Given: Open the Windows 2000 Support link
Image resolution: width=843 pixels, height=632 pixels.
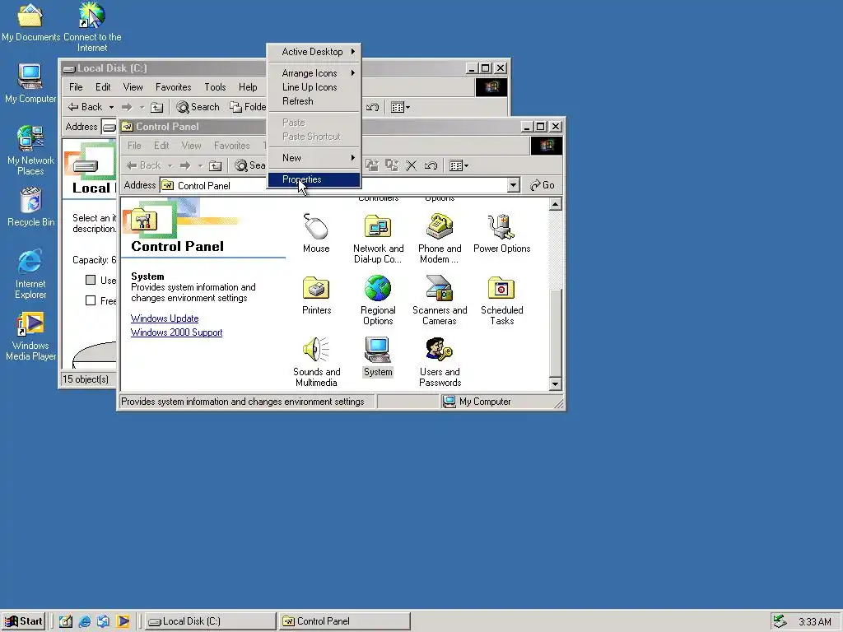Looking at the screenshot, I should pyautogui.click(x=176, y=332).
